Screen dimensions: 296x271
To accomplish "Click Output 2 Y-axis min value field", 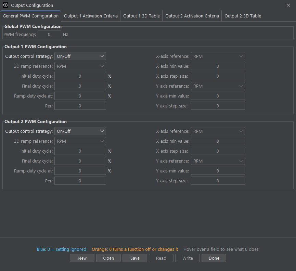I will pos(218,171).
